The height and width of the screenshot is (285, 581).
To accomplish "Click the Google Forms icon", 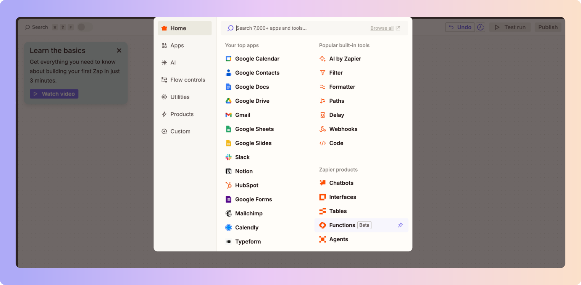I will click(229, 199).
